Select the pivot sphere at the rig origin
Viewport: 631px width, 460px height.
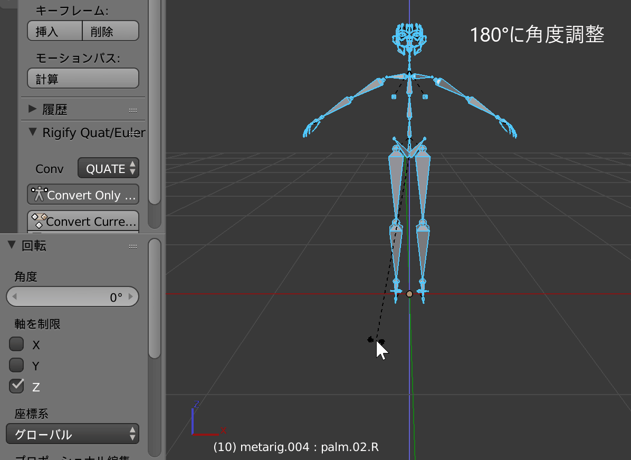click(x=409, y=293)
